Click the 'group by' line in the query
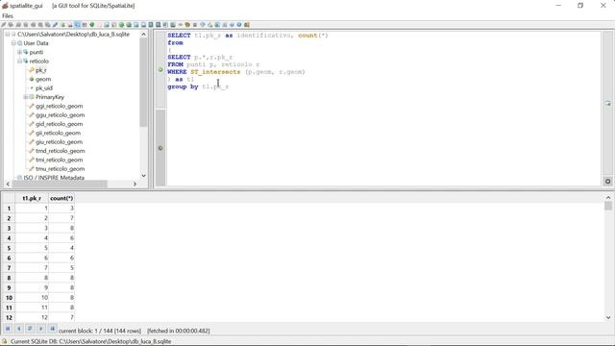Screen dimensions: 615x346 (198, 86)
